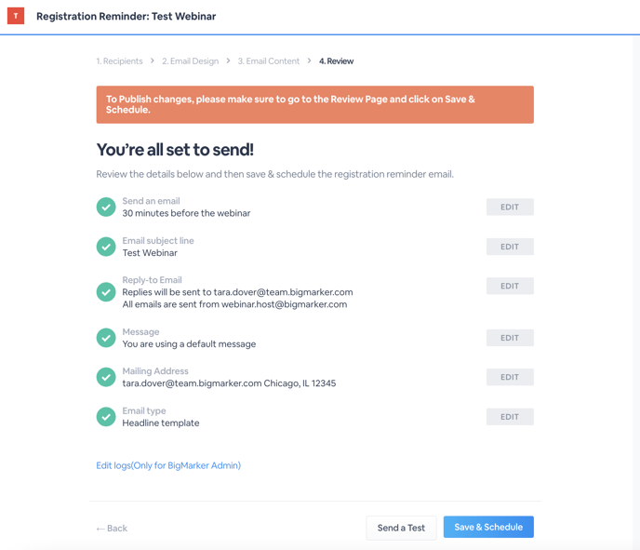Click the Save & Schedule button

point(488,527)
